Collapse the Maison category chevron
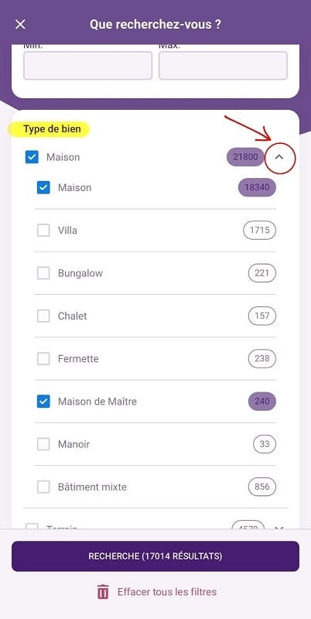The image size is (311, 619). [279, 157]
